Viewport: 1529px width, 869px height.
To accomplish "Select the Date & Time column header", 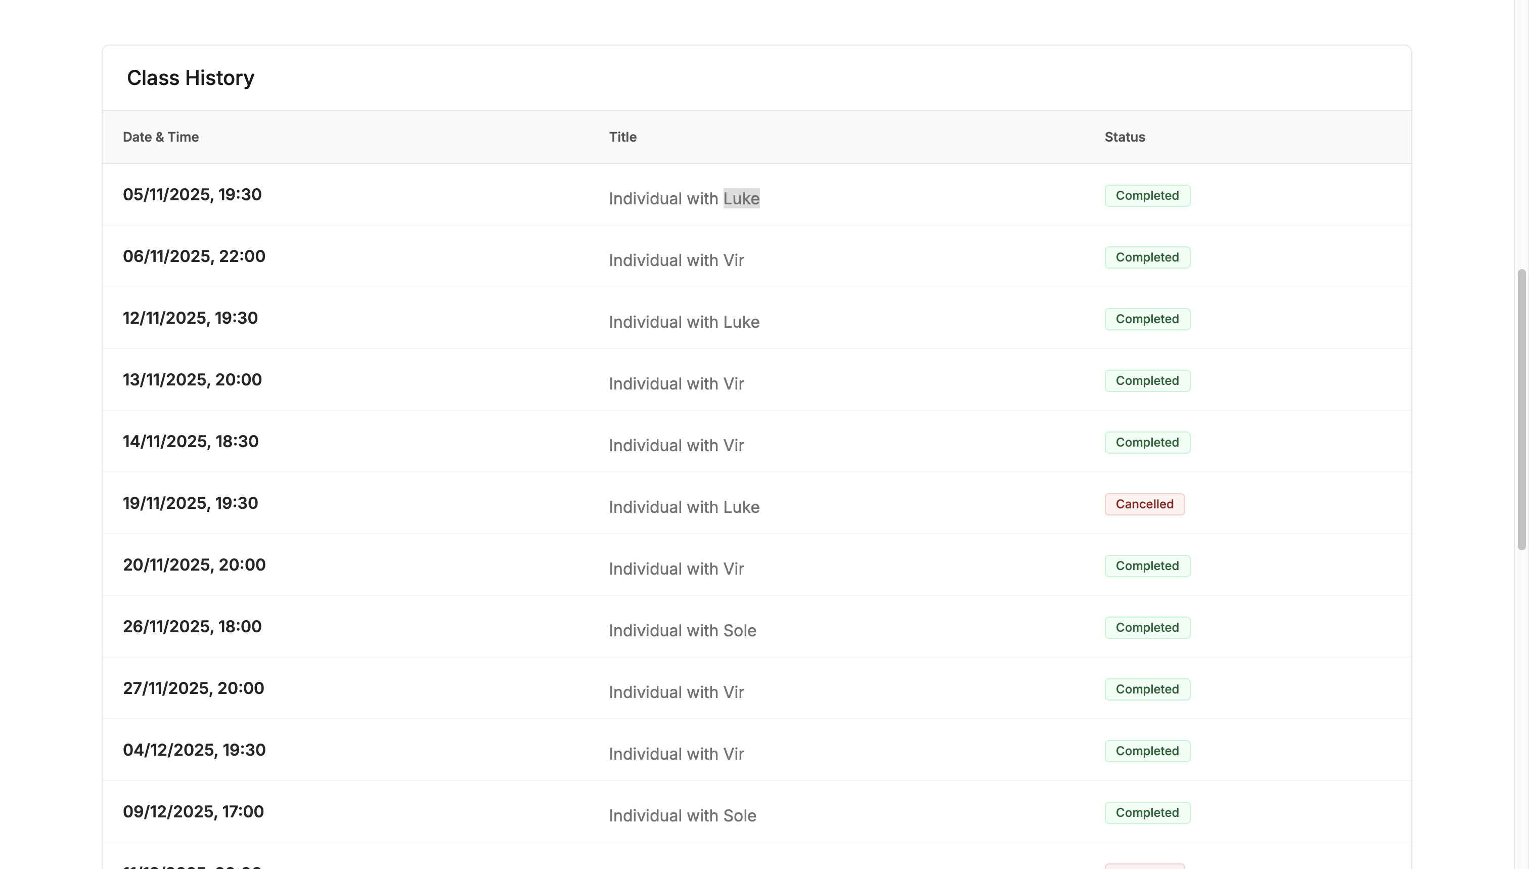I will pyautogui.click(x=160, y=137).
